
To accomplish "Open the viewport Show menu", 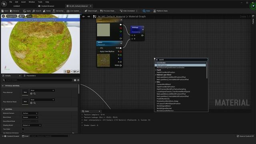I will pyautogui.click(x=29, y=16).
